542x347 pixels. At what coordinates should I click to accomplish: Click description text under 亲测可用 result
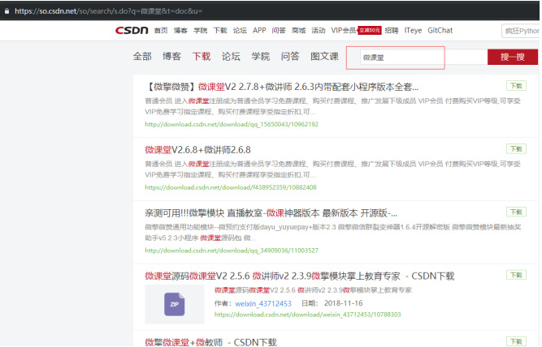[332, 233]
